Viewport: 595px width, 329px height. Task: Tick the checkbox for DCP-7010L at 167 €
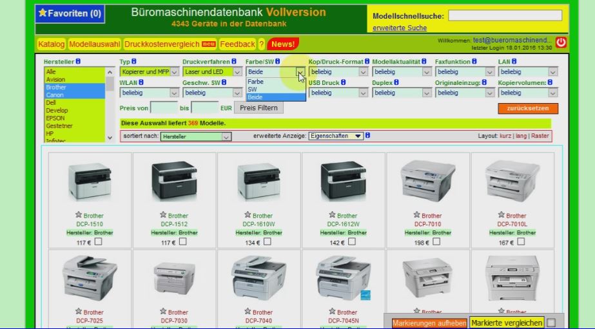click(x=521, y=241)
